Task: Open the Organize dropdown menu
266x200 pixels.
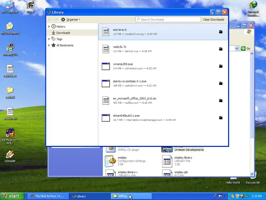Action: (x=71, y=20)
